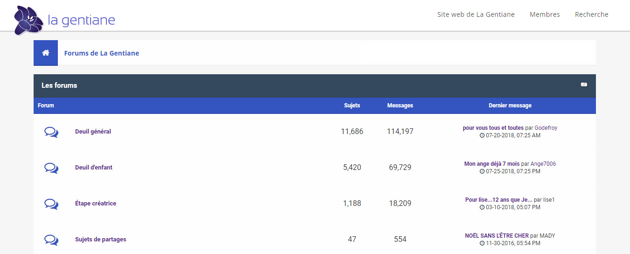Click the Deuil d'enfant forum bubble icon
Image resolution: width=630 pixels, height=254 pixels.
tap(51, 168)
